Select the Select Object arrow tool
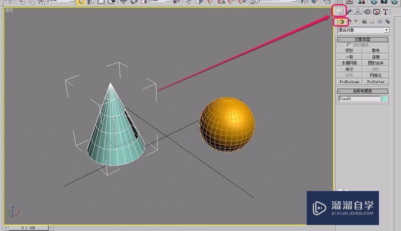 (x=81, y=2)
